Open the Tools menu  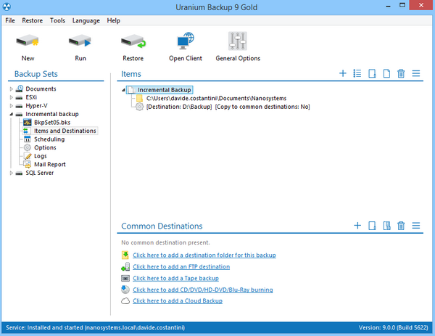pos(57,20)
